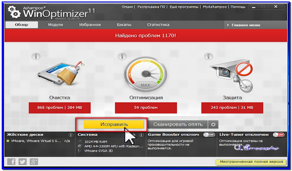
Task: Open Ещё программы menu
Action: tap(184, 7)
